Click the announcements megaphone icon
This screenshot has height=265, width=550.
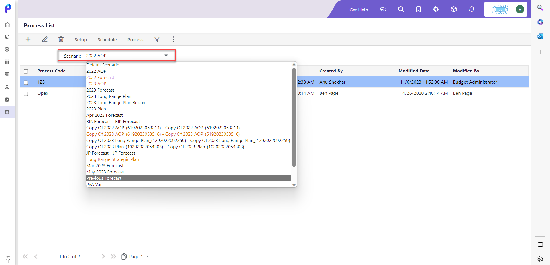click(383, 9)
